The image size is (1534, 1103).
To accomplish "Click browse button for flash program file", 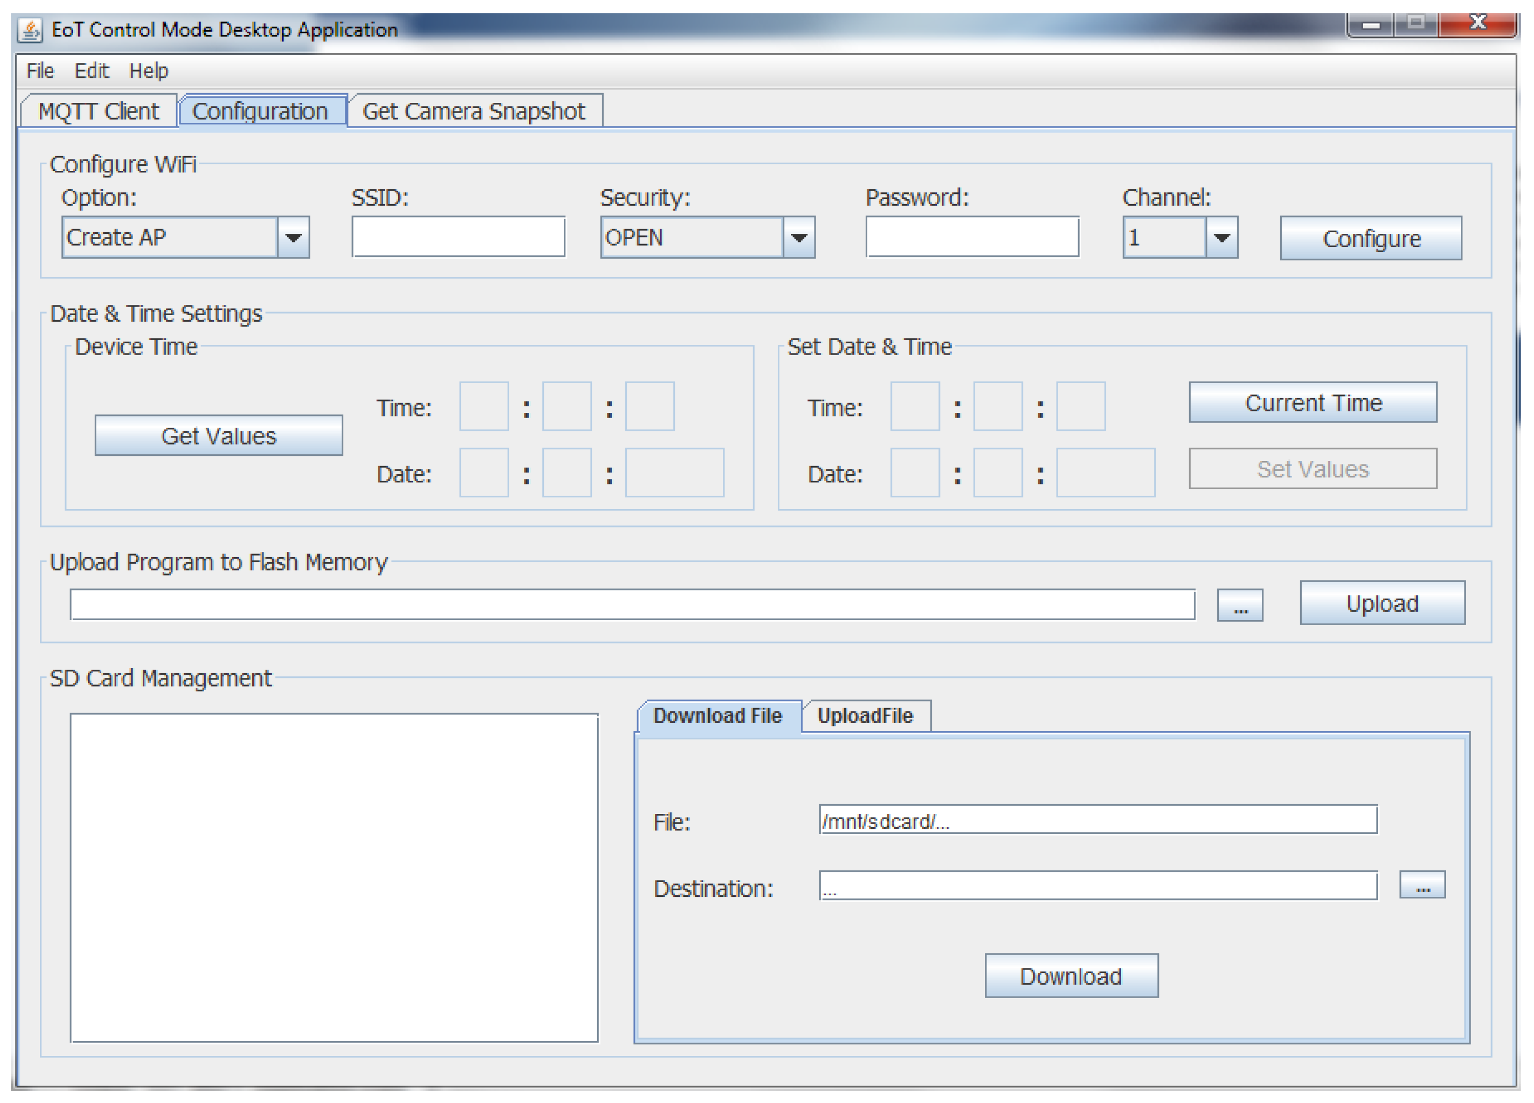I will (x=1239, y=605).
